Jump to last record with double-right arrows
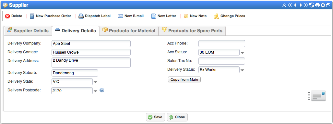The width and height of the screenshot is (333, 124). pos(306,5)
